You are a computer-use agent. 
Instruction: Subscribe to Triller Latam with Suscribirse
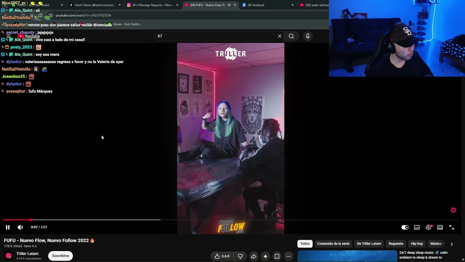coord(60,256)
